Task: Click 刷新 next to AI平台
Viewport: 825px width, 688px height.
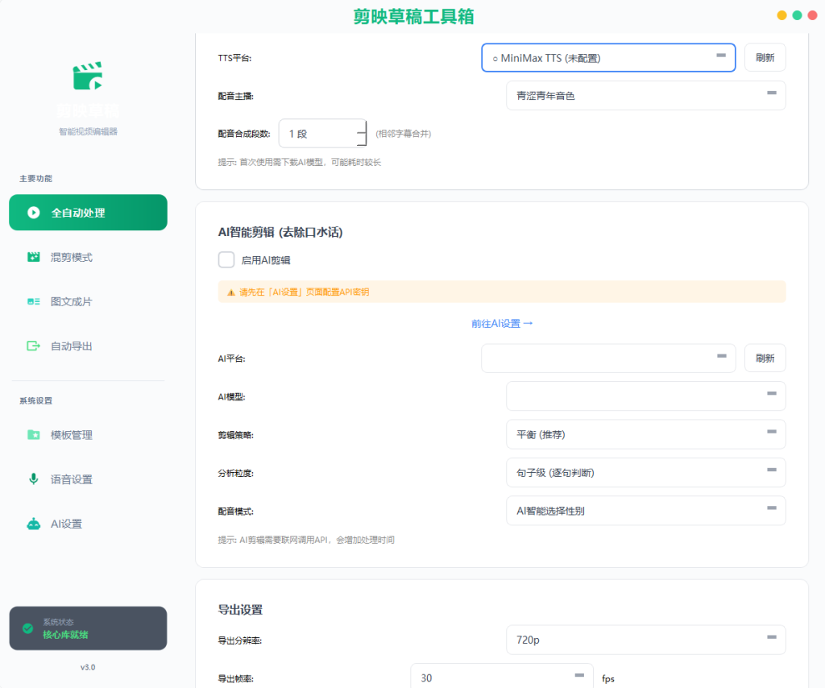Action: pos(765,359)
